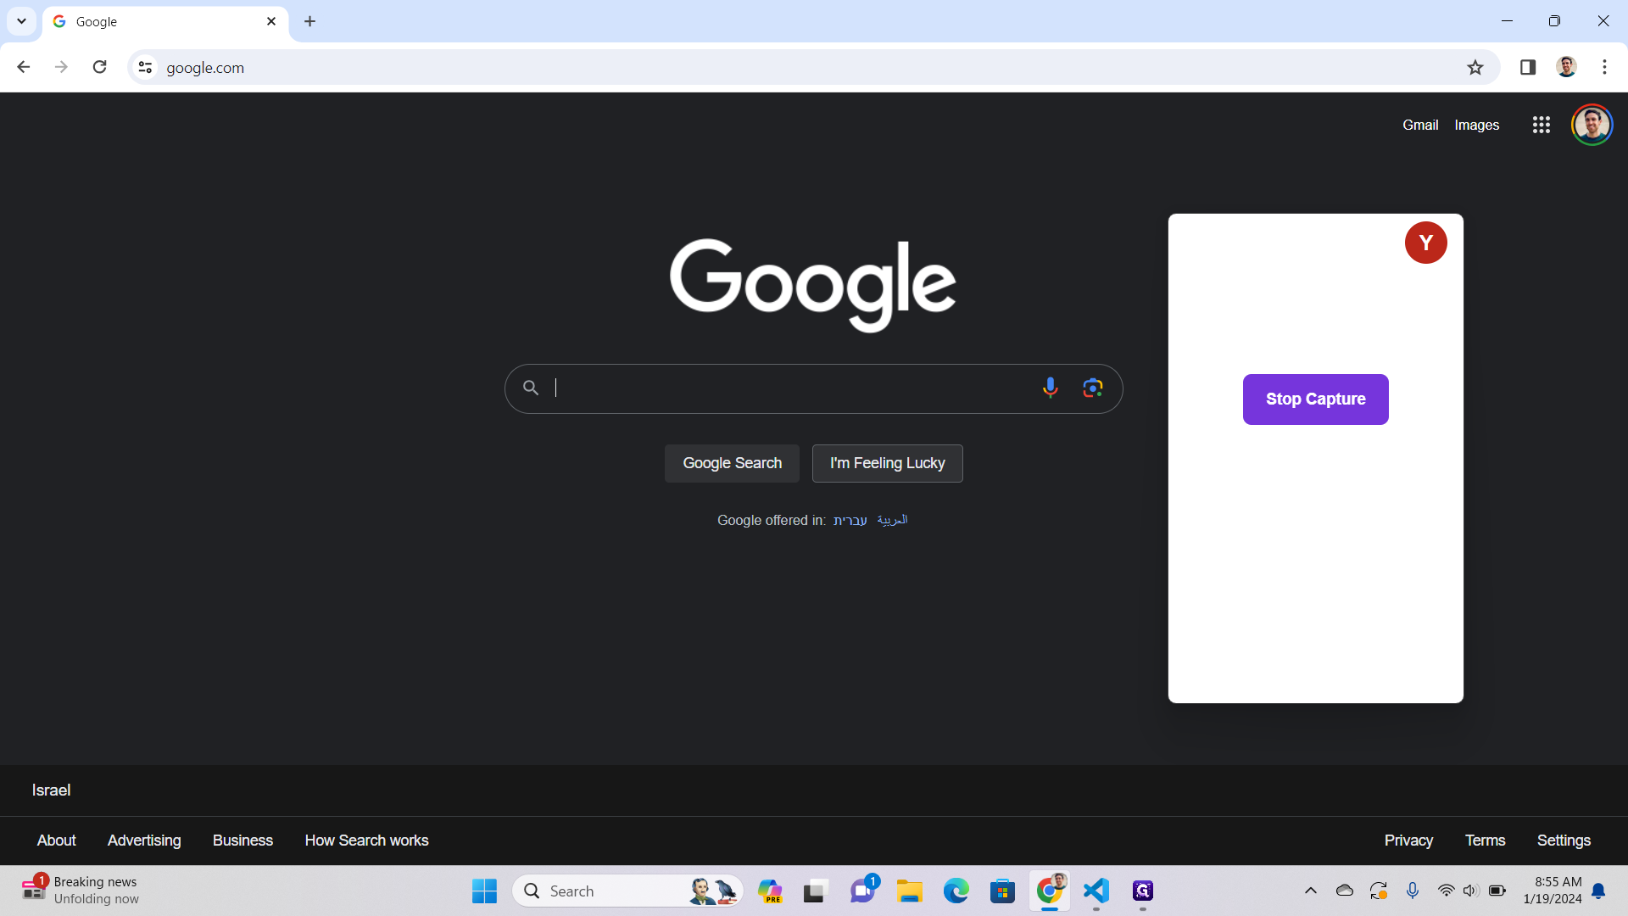Open the clock and date 8:55 AM

tap(1552, 891)
